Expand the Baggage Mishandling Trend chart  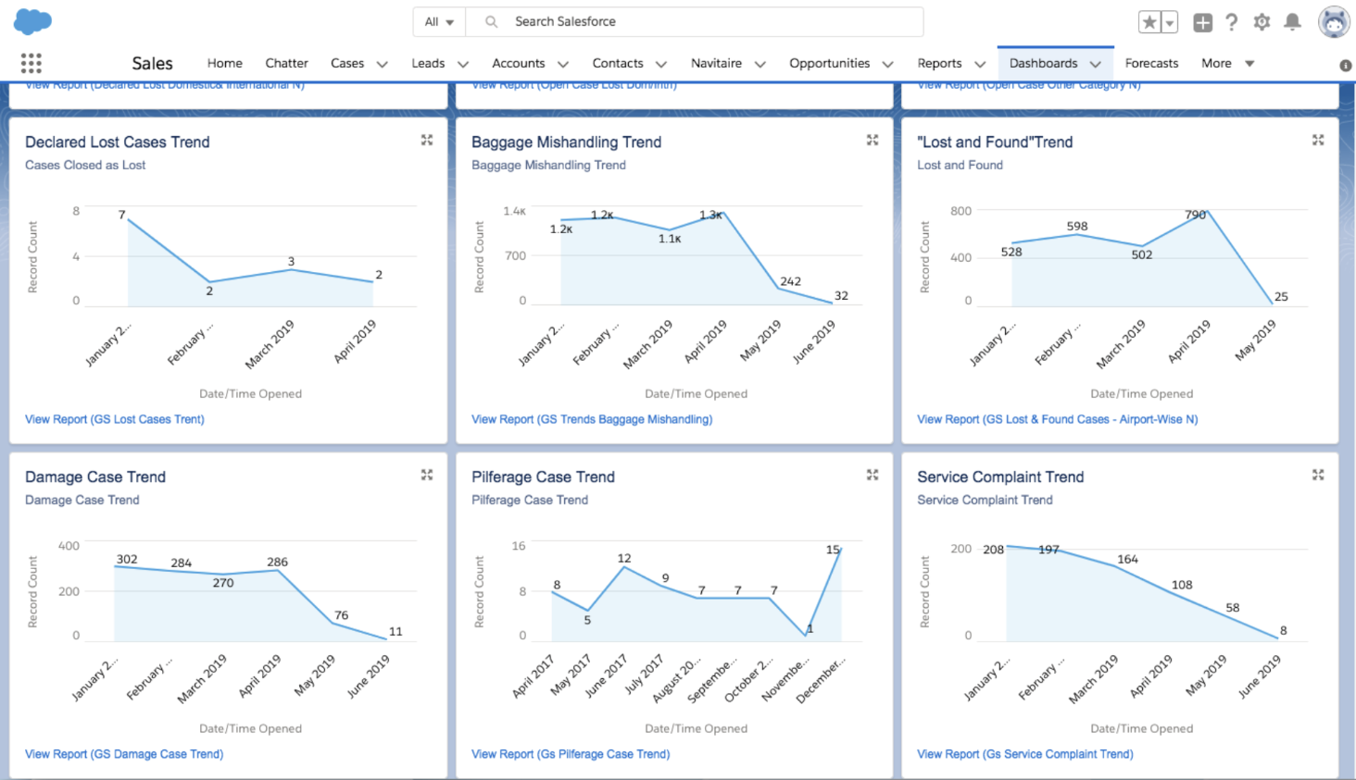[x=873, y=140]
